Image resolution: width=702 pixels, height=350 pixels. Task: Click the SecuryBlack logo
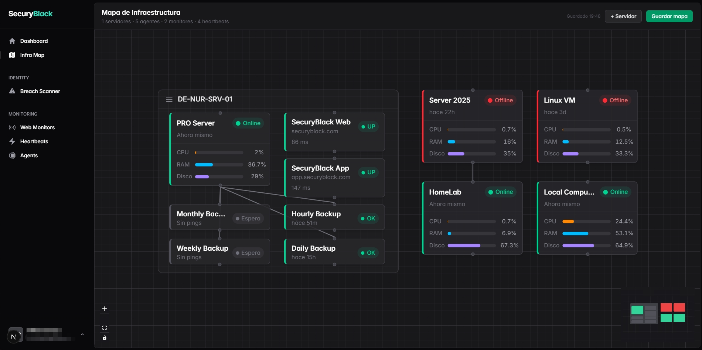pyautogui.click(x=30, y=14)
